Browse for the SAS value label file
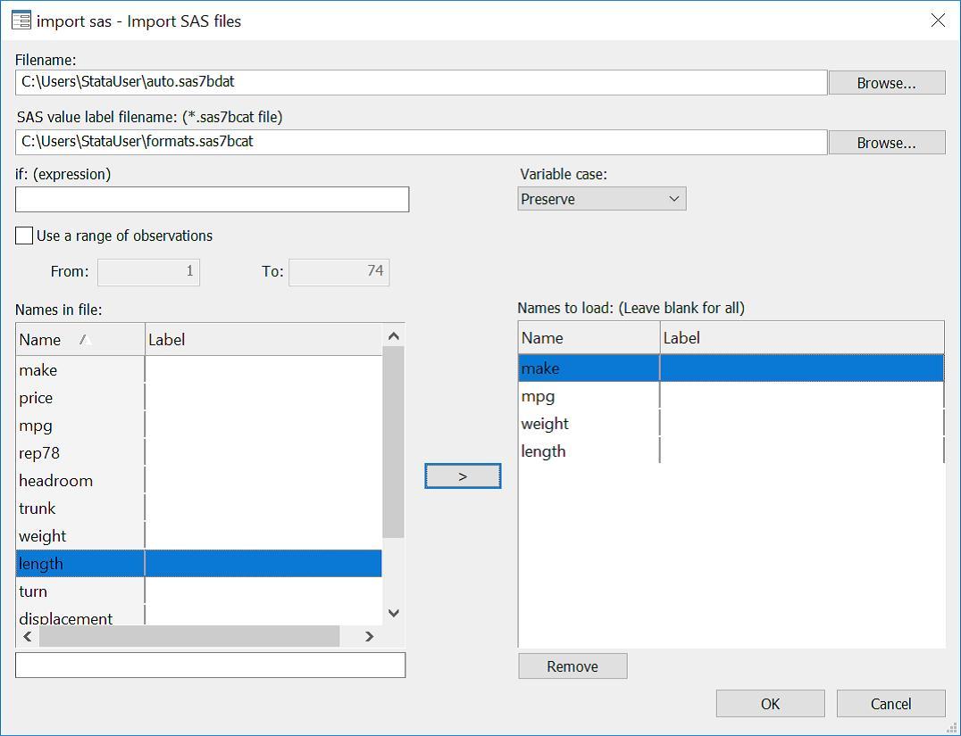This screenshot has width=961, height=736. pos(886,143)
